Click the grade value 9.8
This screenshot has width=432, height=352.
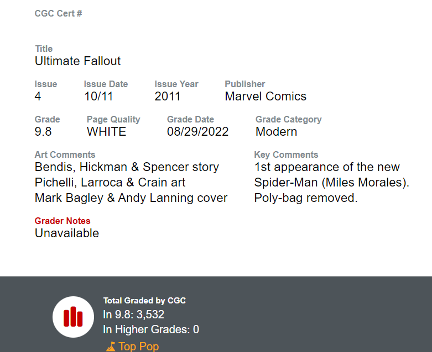click(43, 132)
